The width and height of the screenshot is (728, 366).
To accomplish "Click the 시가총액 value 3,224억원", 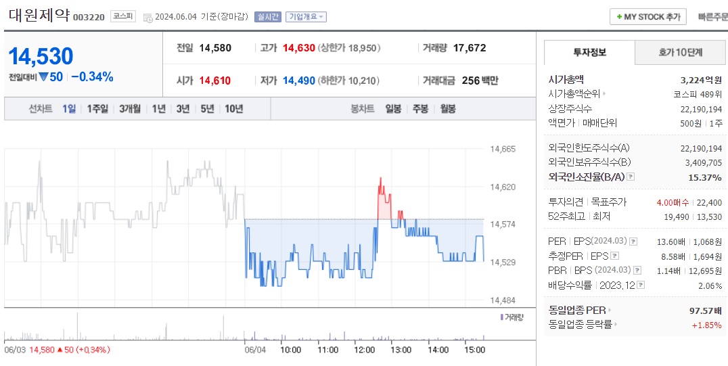I will pyautogui.click(x=701, y=80).
